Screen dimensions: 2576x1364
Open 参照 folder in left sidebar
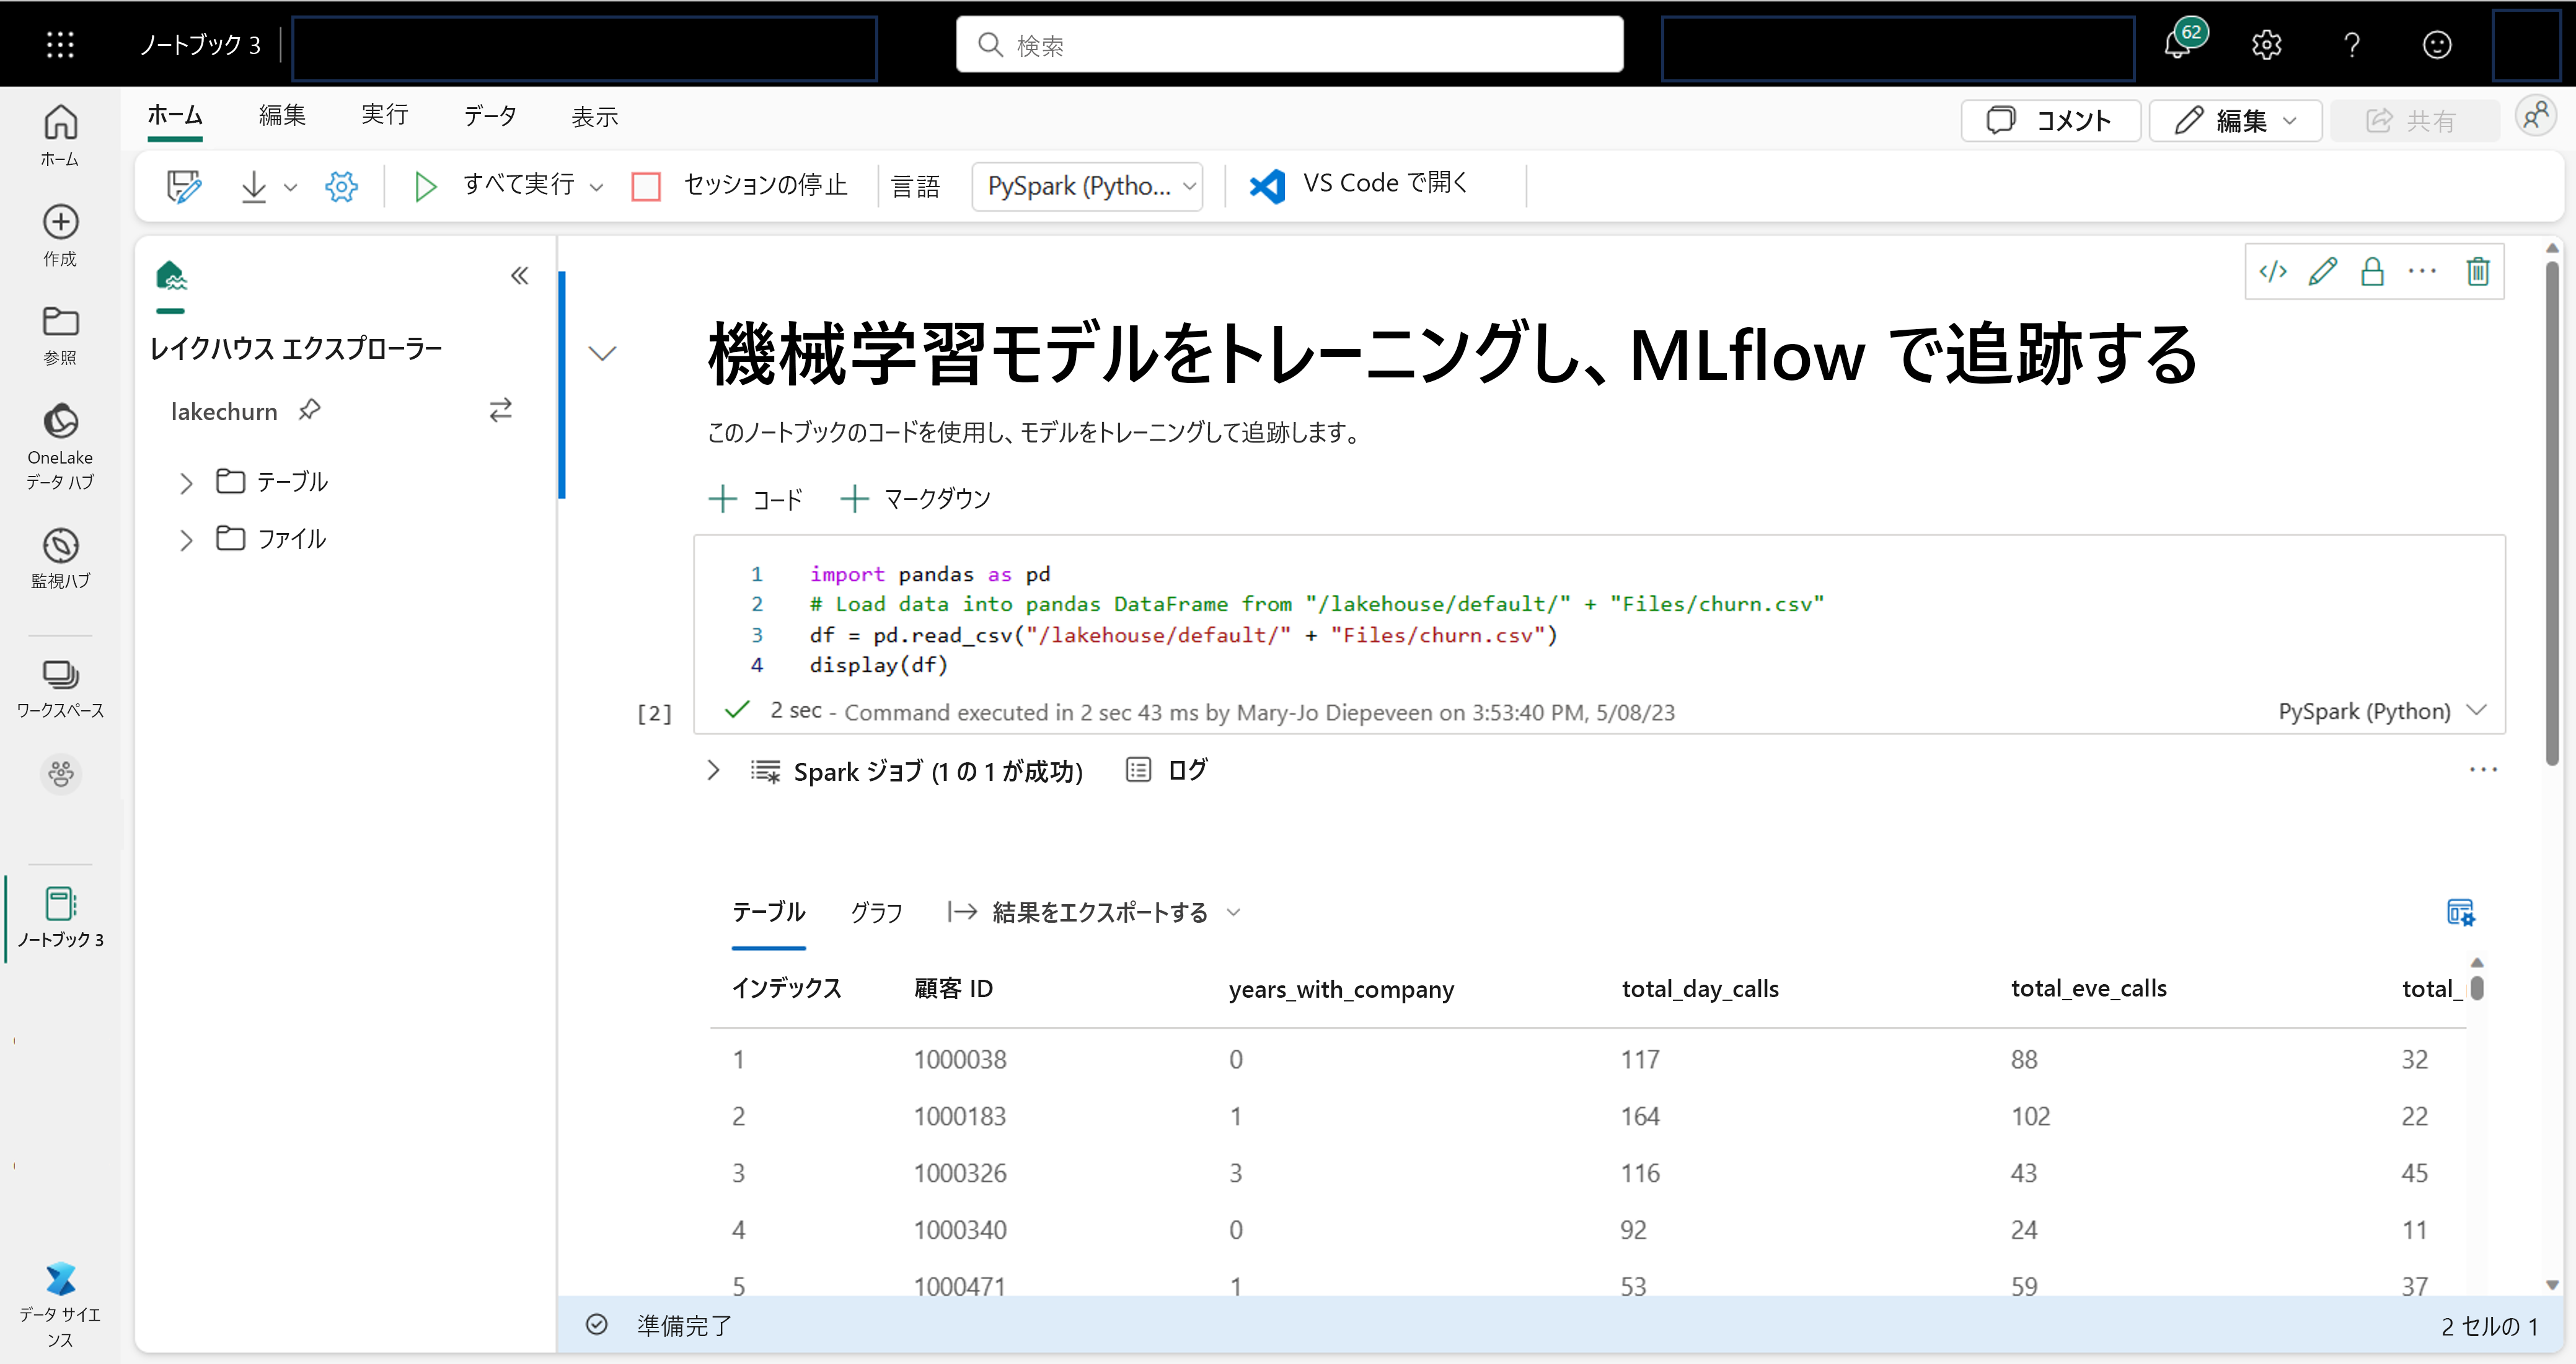point(60,335)
